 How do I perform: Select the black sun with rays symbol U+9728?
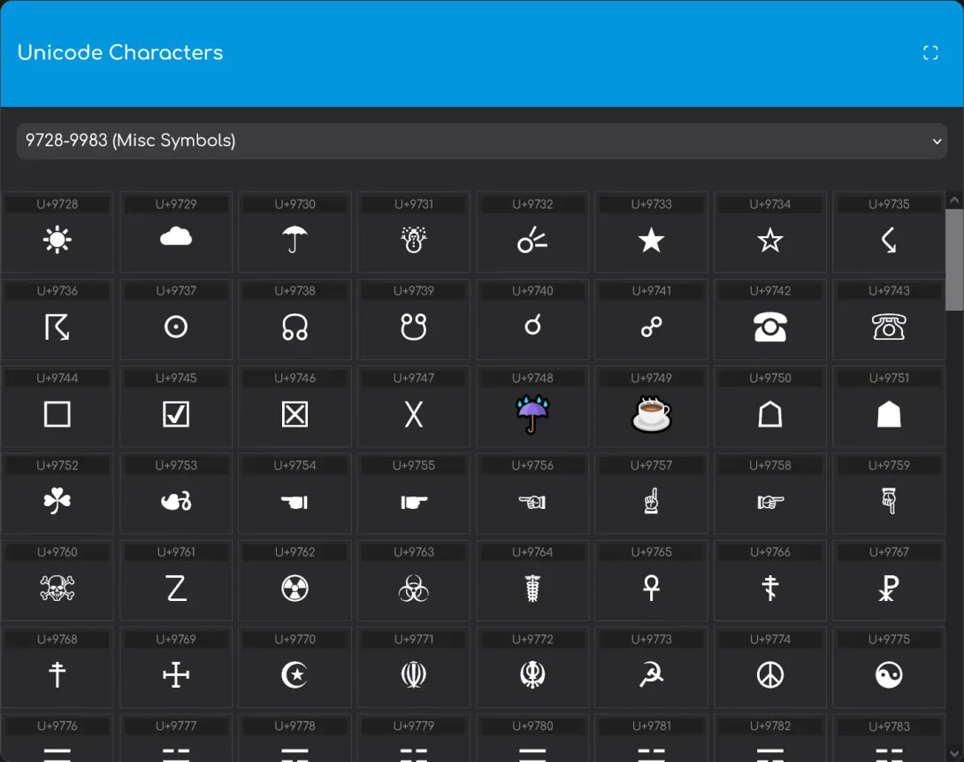click(x=57, y=239)
